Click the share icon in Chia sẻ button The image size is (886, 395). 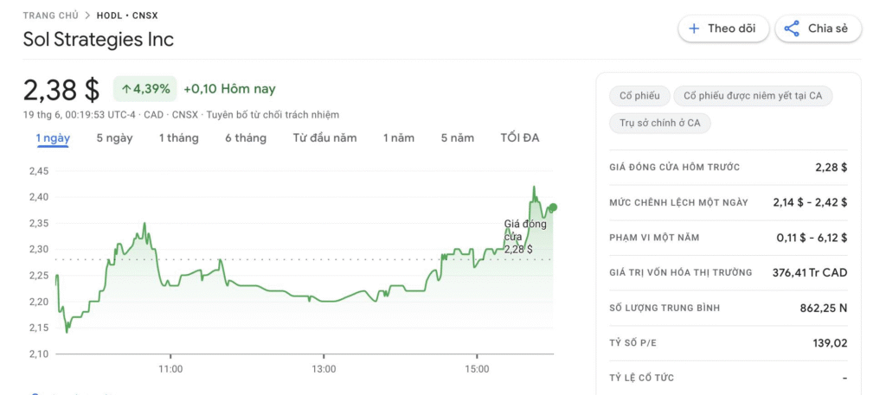pos(792,29)
